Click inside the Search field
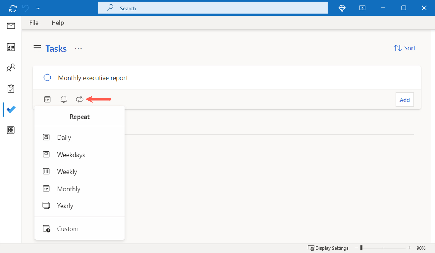 (213, 8)
